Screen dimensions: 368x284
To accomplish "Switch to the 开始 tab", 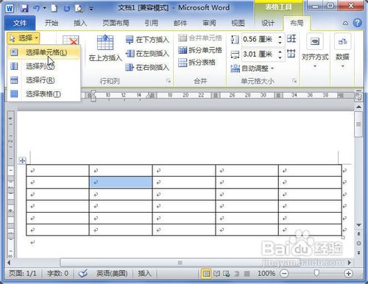I will (x=52, y=23).
